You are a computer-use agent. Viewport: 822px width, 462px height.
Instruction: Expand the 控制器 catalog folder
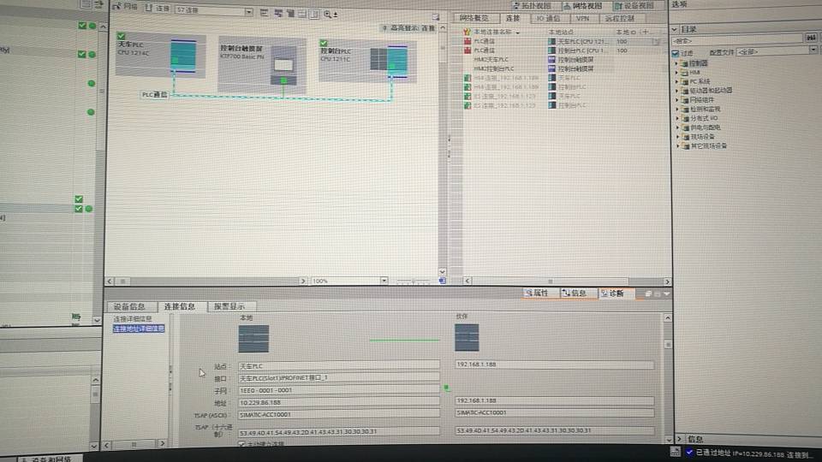(x=676, y=63)
